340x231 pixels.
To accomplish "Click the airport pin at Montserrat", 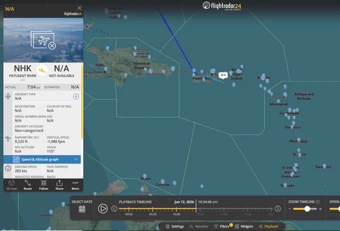I will (278, 101).
